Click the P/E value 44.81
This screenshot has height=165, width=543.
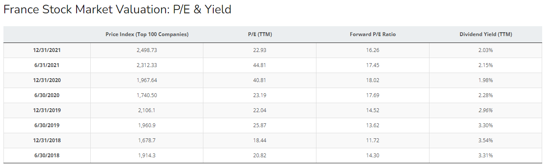(260, 65)
